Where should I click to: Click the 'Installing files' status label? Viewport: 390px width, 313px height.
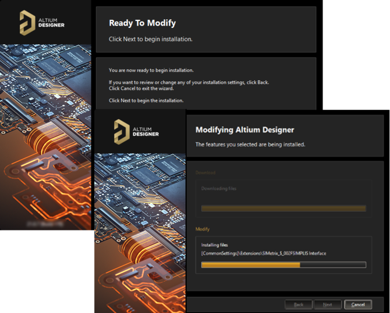pos(215,245)
